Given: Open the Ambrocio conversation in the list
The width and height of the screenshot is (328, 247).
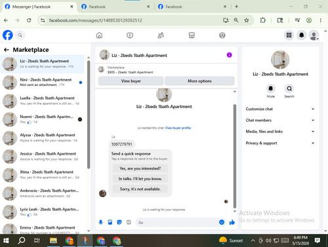Looking at the screenshot, I should tap(43, 193).
